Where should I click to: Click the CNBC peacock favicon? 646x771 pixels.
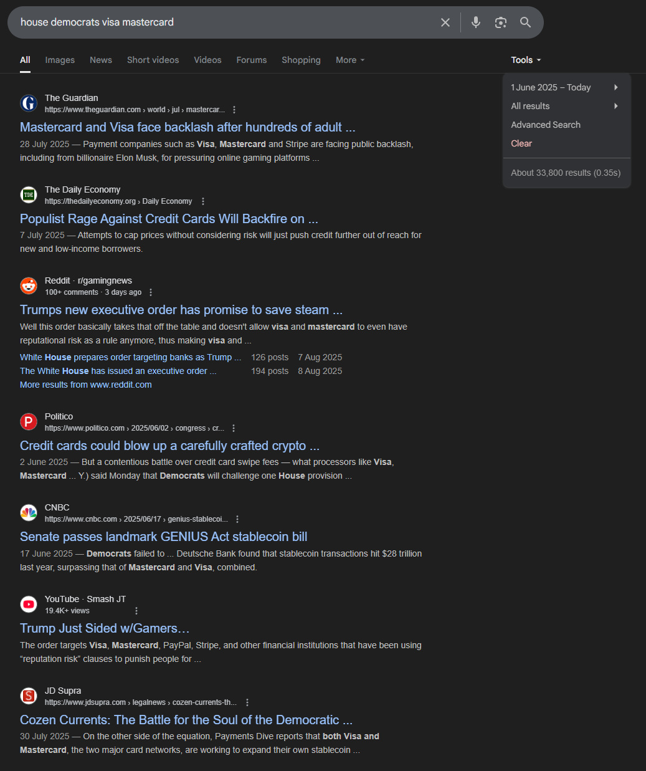tap(29, 513)
